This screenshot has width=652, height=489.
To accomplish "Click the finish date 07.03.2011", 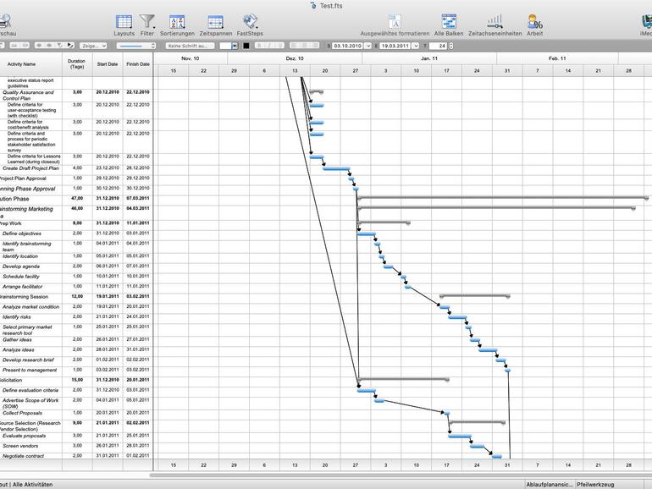I will (x=138, y=199).
